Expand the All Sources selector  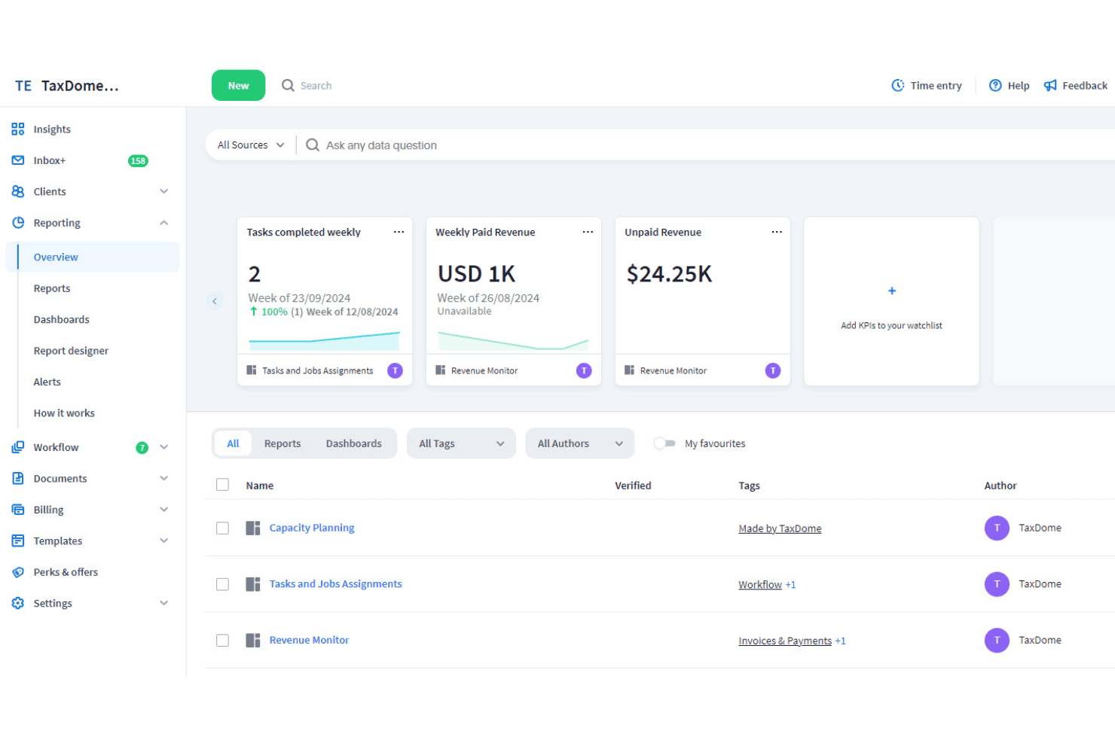click(x=251, y=145)
